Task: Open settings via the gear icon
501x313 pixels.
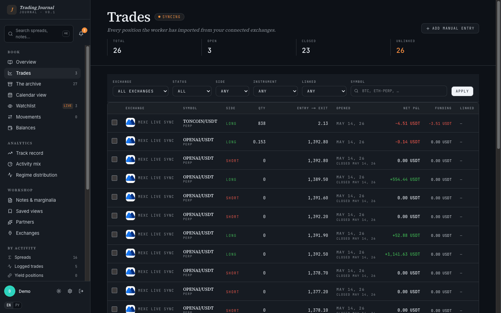Action: (70, 291)
